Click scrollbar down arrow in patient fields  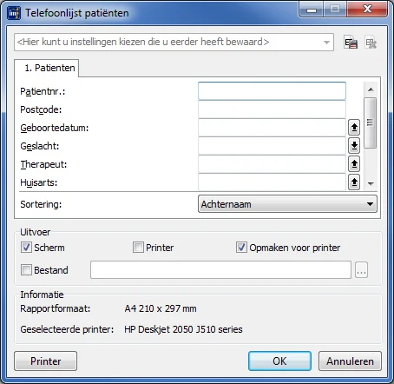click(371, 184)
